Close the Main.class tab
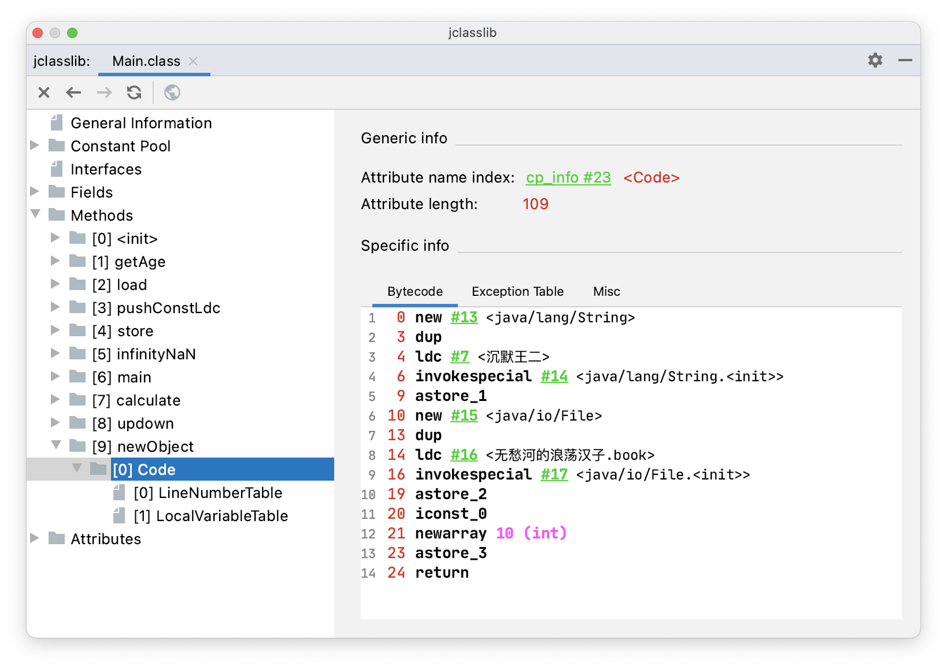Screen dimensions: 947x669 (x=193, y=61)
